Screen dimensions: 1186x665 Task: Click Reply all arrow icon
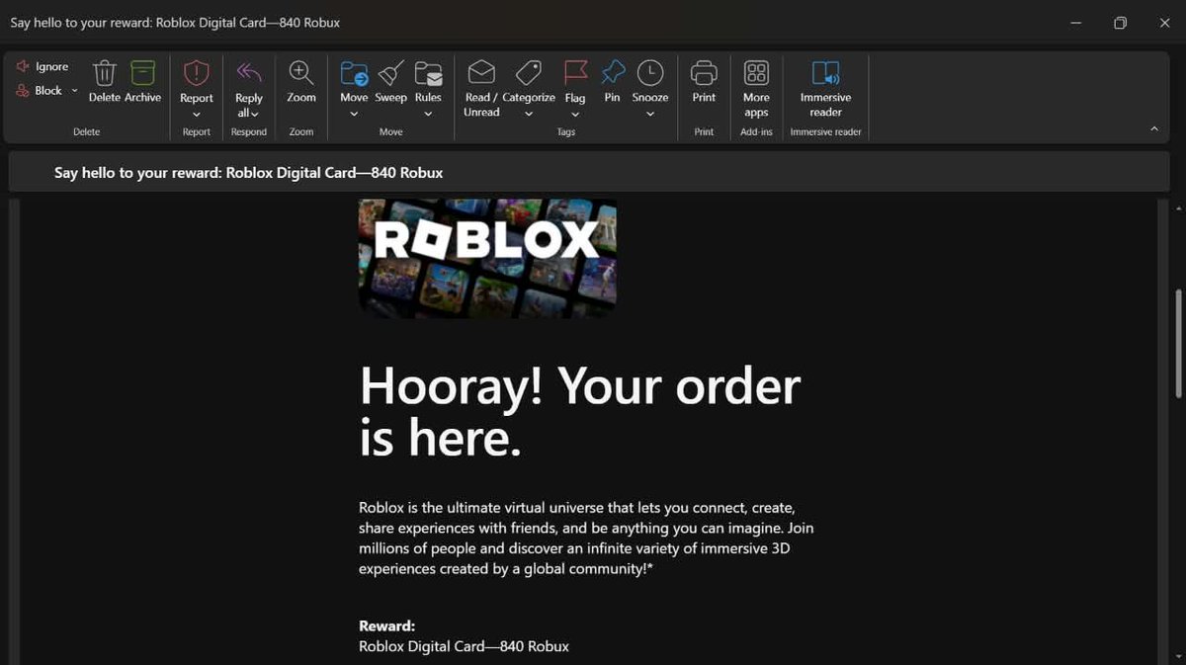[249, 73]
